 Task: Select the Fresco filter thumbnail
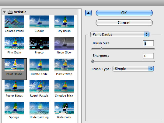(x=39, y=43)
